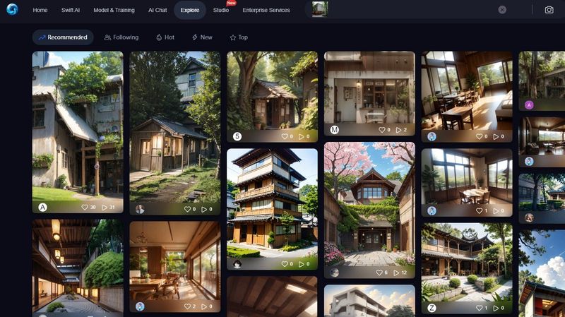Screen dimensions: 565x317
Task: Clear the search image with the X icon
Action: (502, 10)
